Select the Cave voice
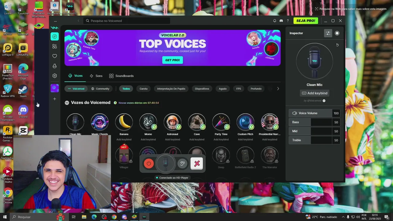This screenshot has height=221, width=393. click(197, 122)
